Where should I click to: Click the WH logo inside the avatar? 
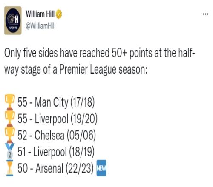tap(13, 19)
